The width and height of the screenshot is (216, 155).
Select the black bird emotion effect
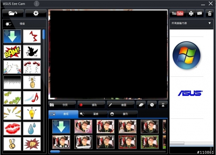(x=32, y=52)
